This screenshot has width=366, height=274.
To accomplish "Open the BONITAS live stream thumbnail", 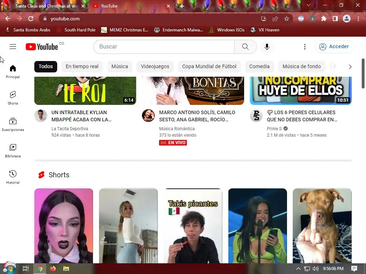I will (x=193, y=91).
